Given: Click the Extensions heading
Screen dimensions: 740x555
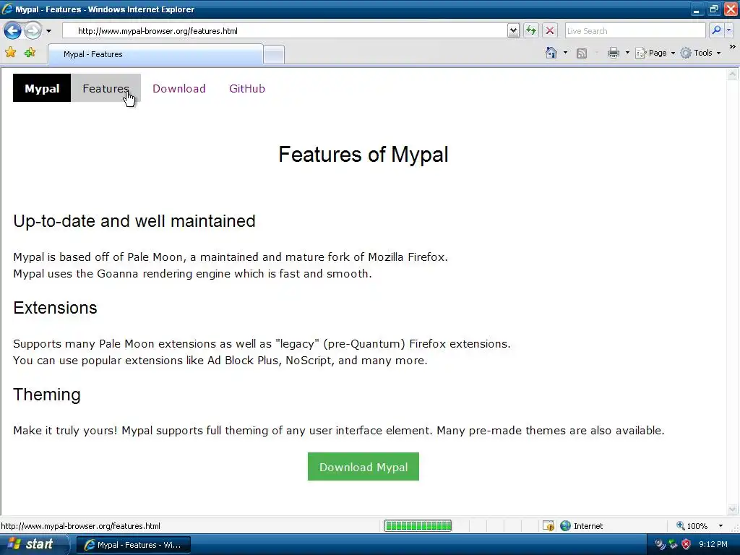Looking at the screenshot, I should coord(55,308).
